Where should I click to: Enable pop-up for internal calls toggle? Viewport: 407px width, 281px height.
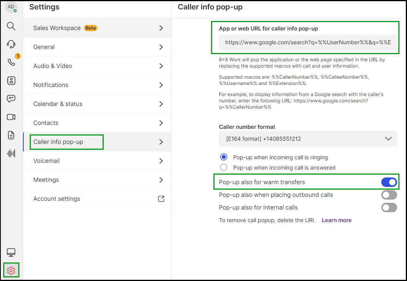[x=389, y=207]
